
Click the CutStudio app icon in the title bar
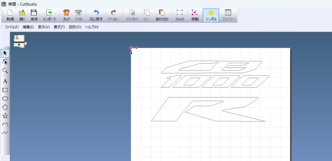coord(4,4)
